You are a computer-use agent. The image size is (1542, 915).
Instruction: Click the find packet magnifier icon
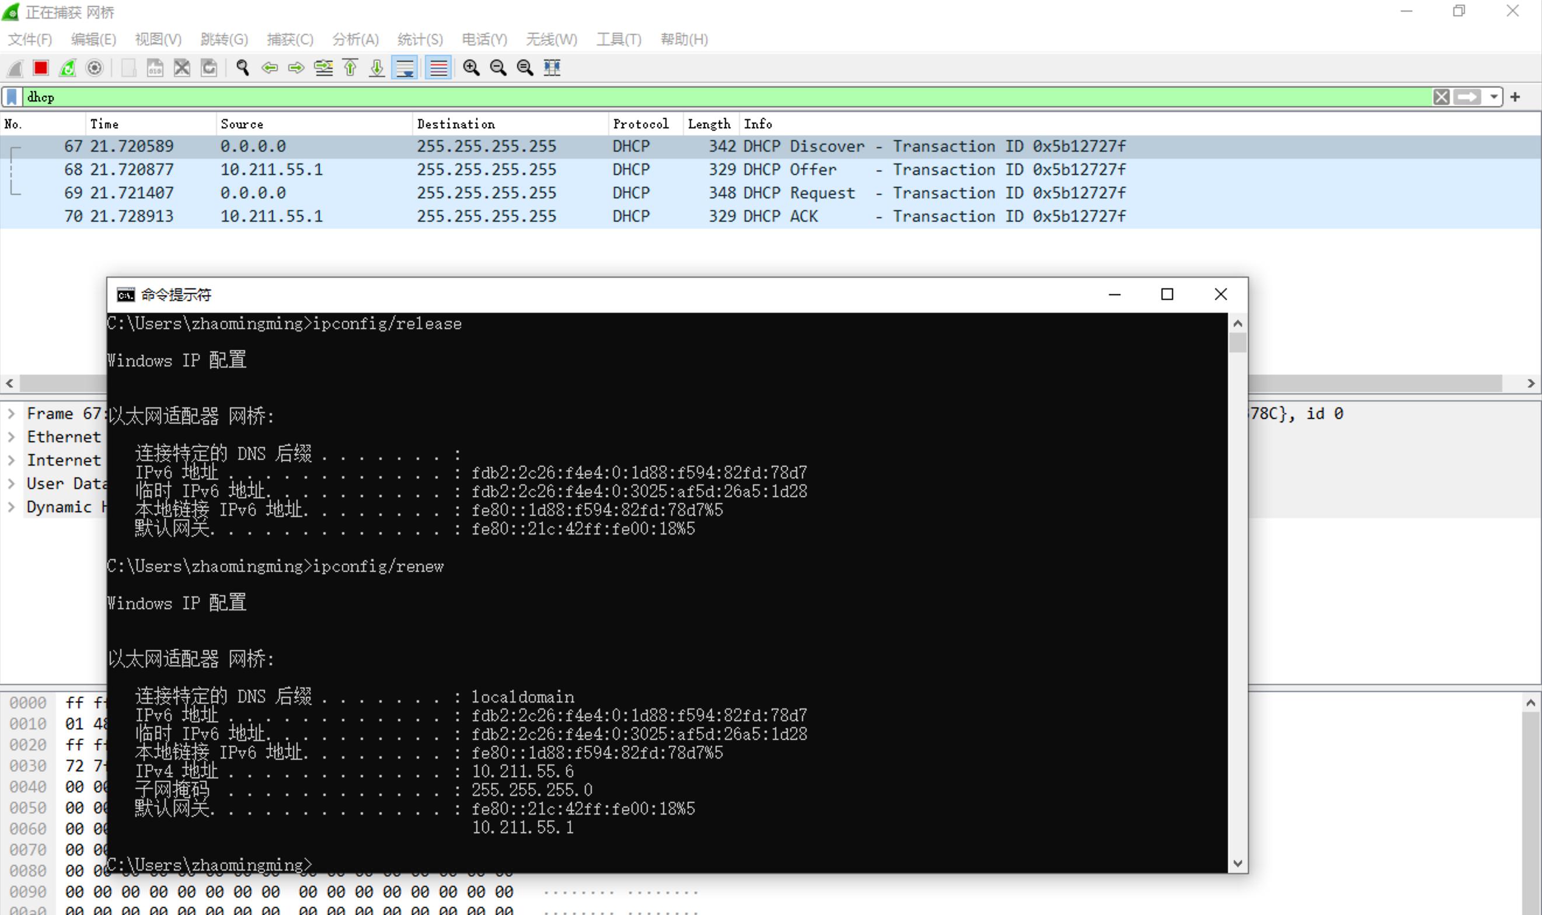pyautogui.click(x=242, y=68)
